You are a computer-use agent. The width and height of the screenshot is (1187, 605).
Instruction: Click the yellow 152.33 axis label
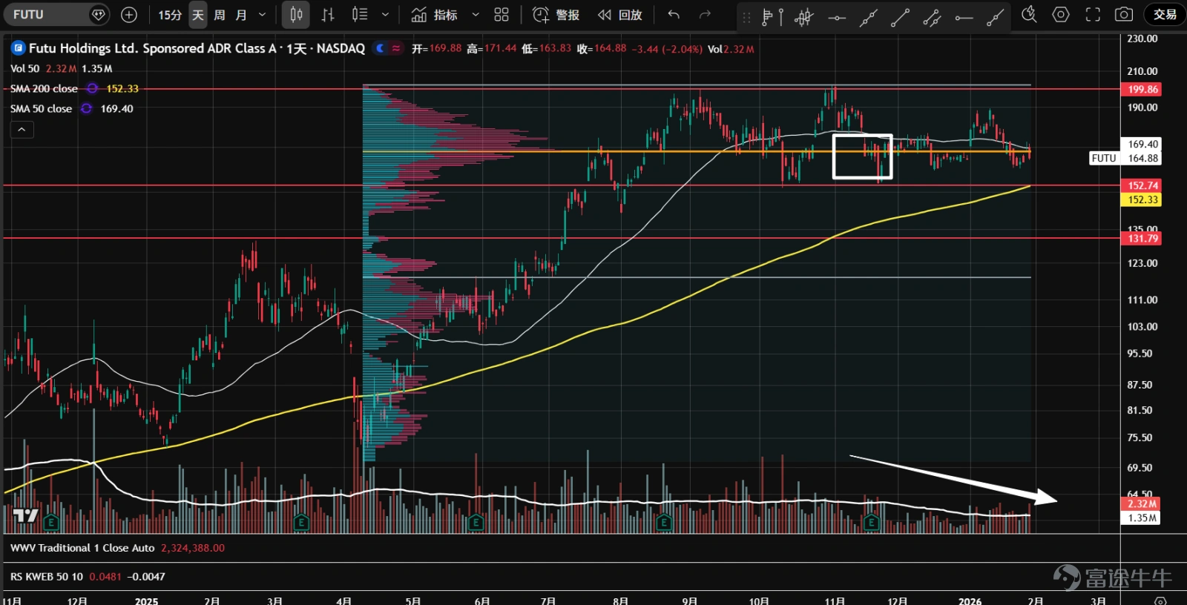click(x=1142, y=199)
